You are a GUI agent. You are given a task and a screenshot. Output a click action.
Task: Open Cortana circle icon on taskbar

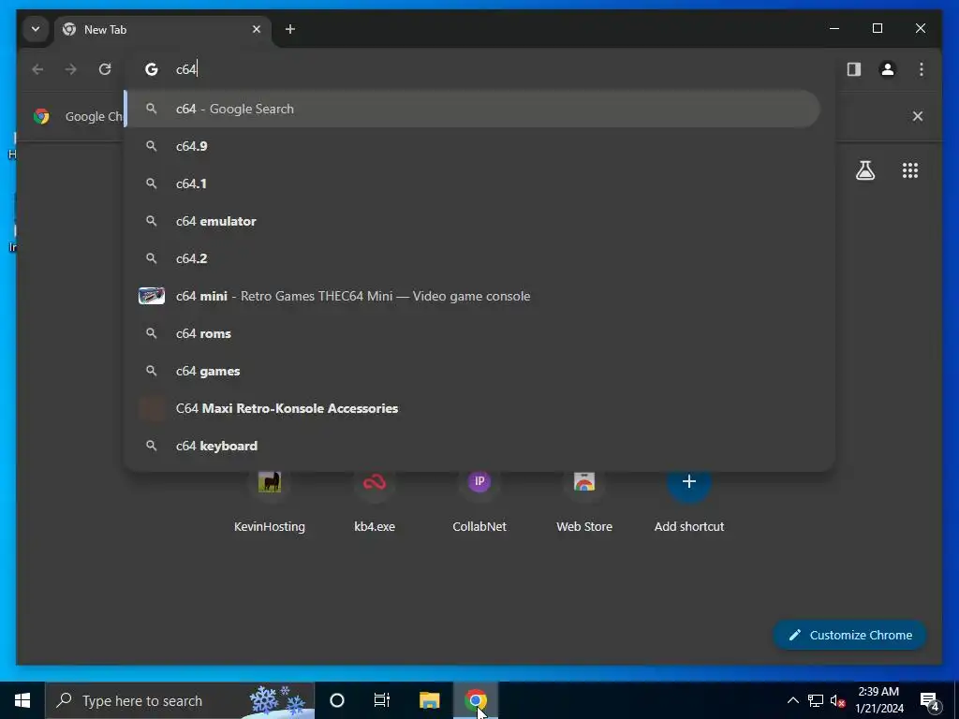[337, 700]
